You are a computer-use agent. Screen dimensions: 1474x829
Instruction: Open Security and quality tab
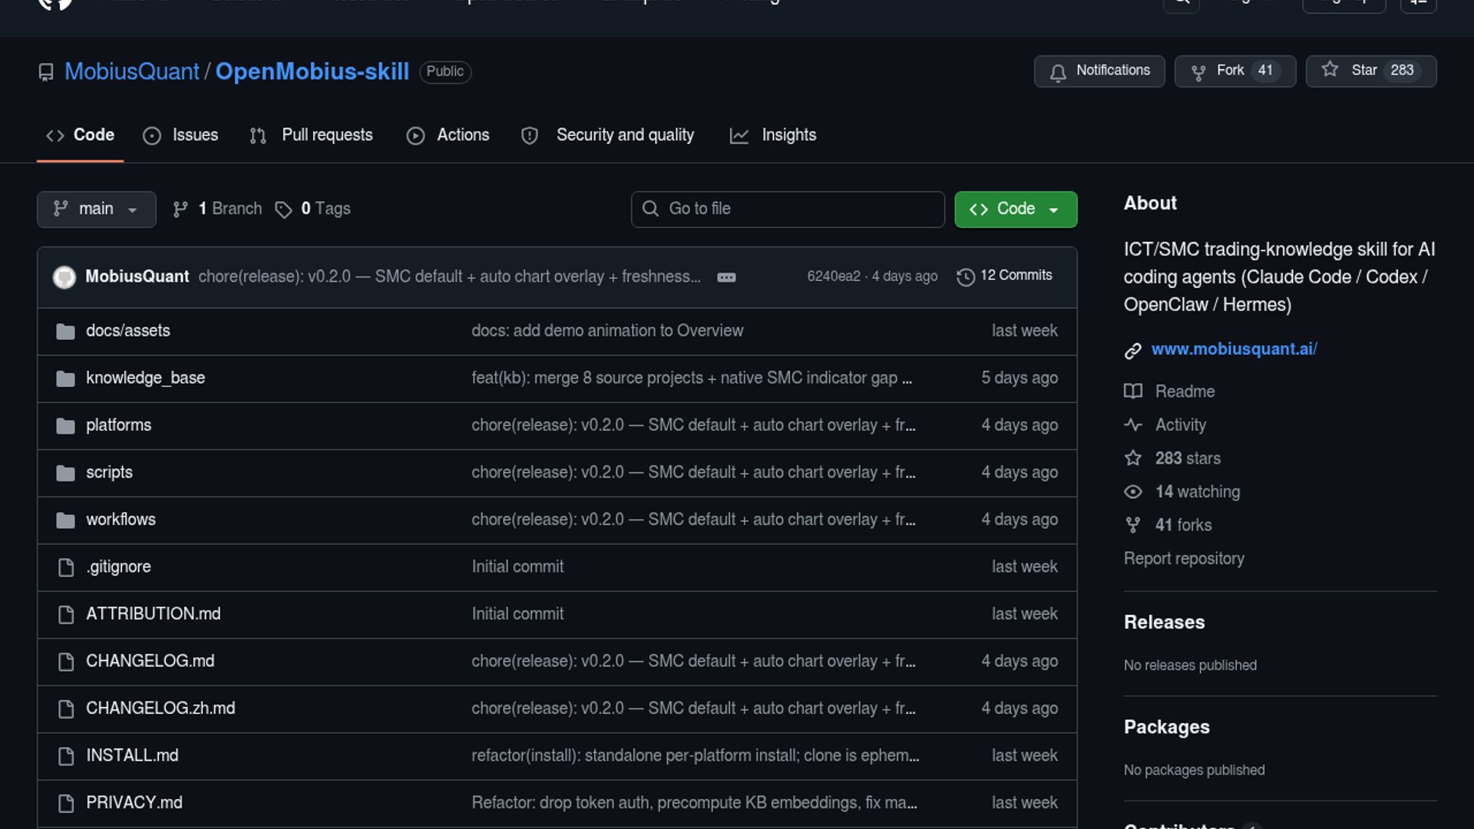[x=607, y=135]
